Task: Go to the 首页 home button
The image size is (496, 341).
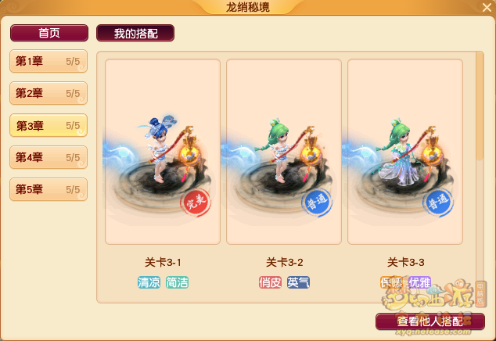Action: click(x=49, y=33)
